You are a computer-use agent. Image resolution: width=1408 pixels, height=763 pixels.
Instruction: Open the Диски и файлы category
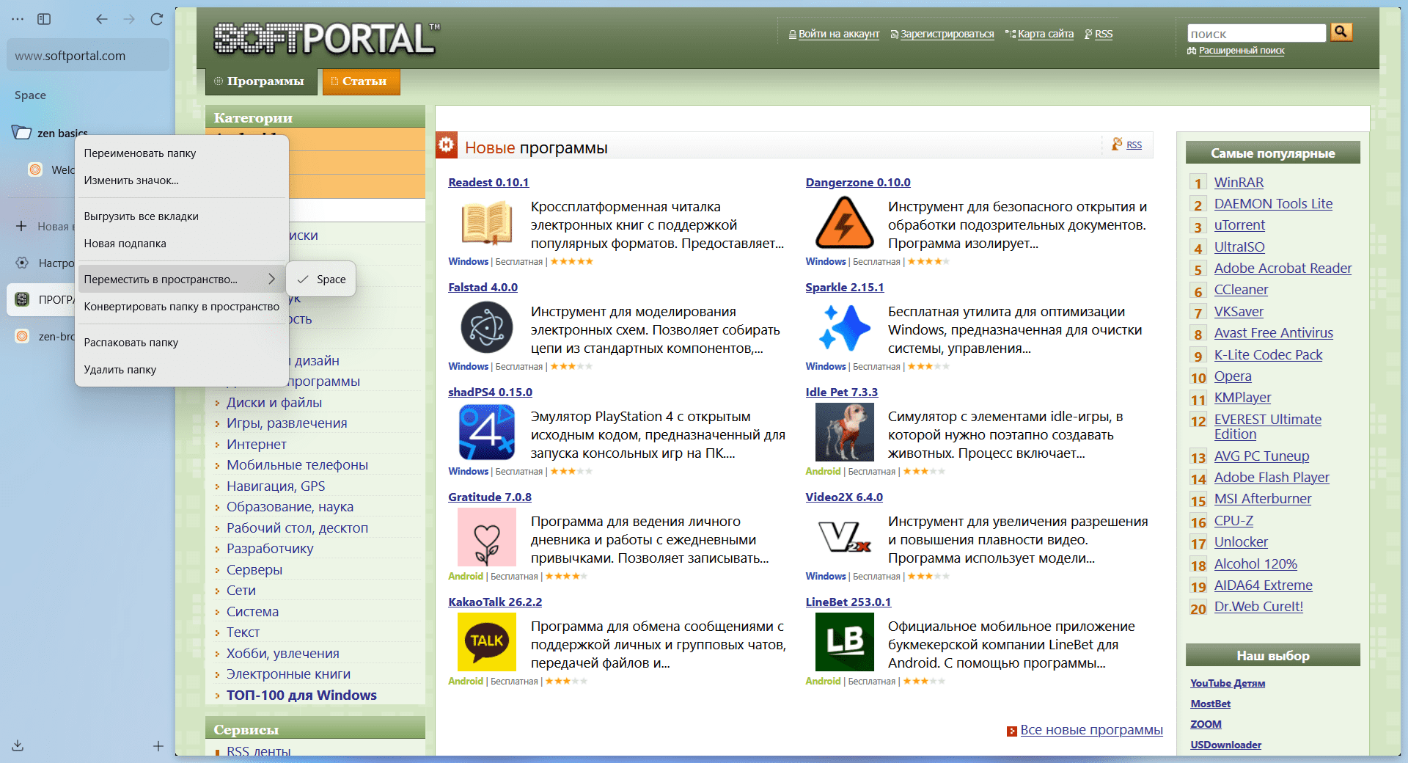pos(274,403)
